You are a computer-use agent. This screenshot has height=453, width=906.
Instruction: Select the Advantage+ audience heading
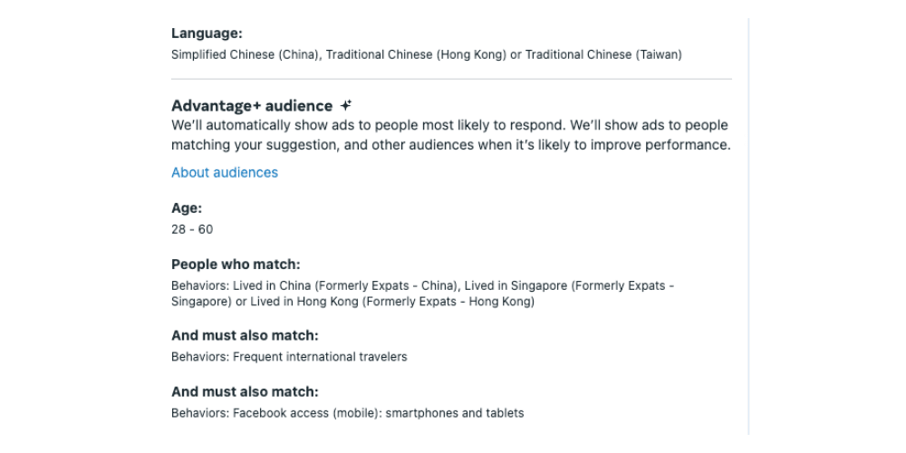point(252,106)
